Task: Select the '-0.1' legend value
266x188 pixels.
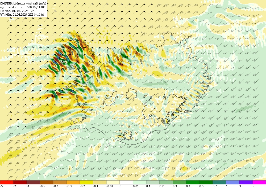Action: point(96,186)
